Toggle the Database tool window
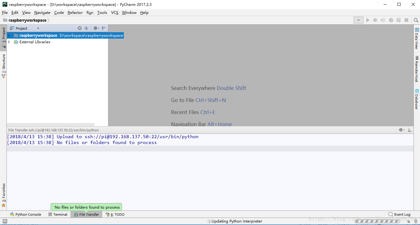The image size is (420, 225). (417, 99)
